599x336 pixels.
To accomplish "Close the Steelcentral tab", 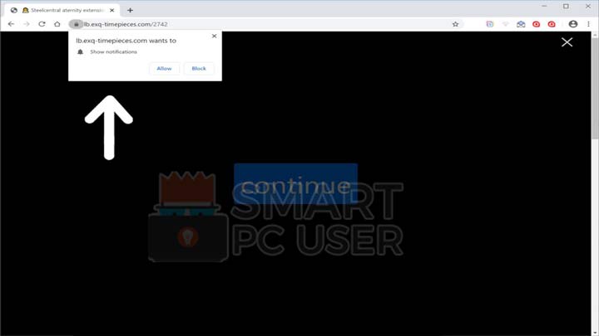I will pos(112,10).
